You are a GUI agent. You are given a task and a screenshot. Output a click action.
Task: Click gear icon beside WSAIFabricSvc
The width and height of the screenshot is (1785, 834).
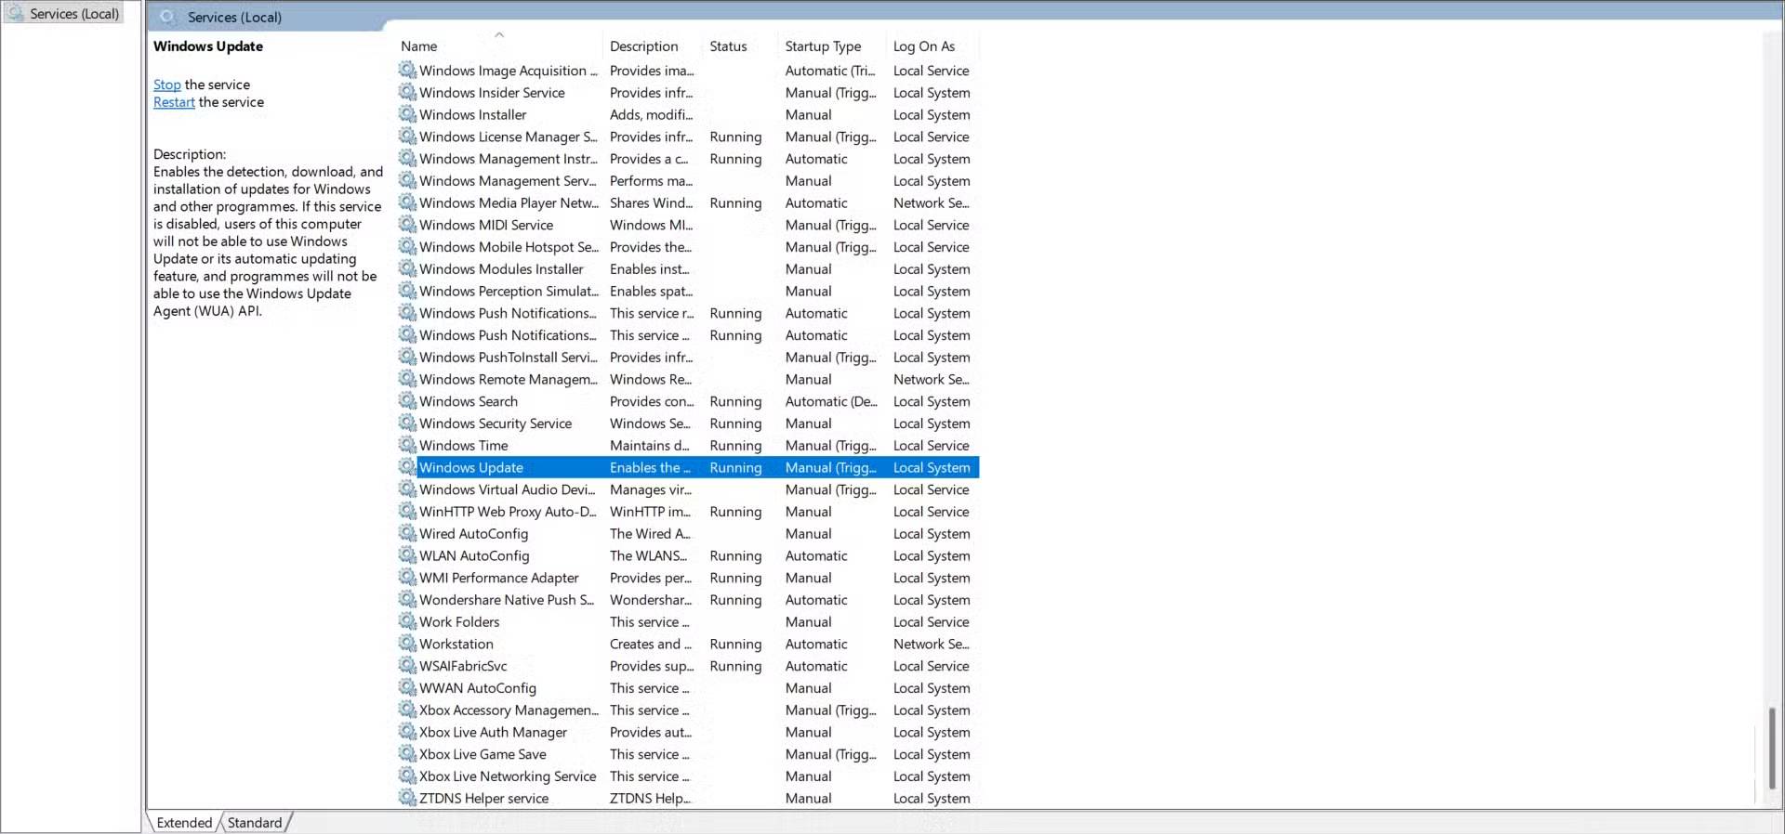coord(407,666)
